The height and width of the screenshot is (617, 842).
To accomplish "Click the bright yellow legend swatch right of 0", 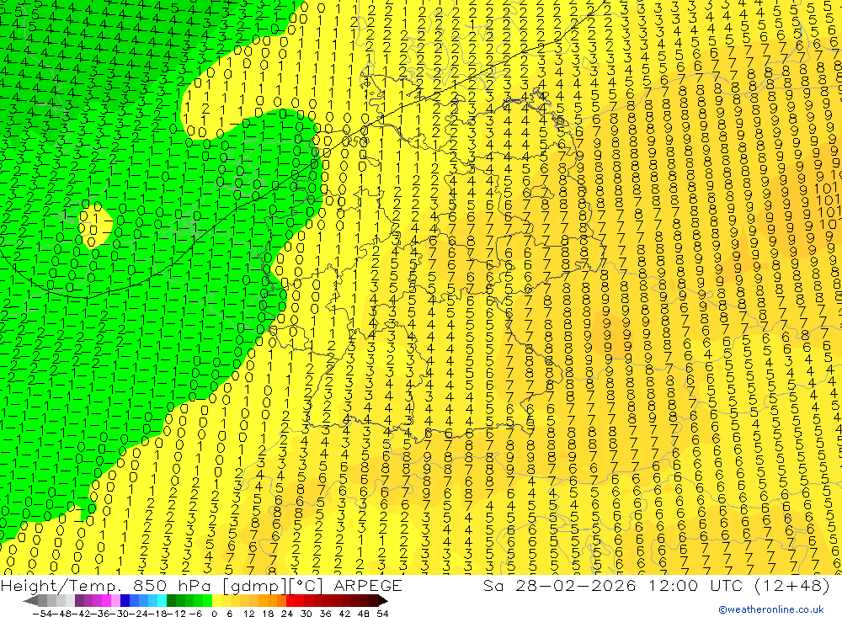I will coord(216,601).
